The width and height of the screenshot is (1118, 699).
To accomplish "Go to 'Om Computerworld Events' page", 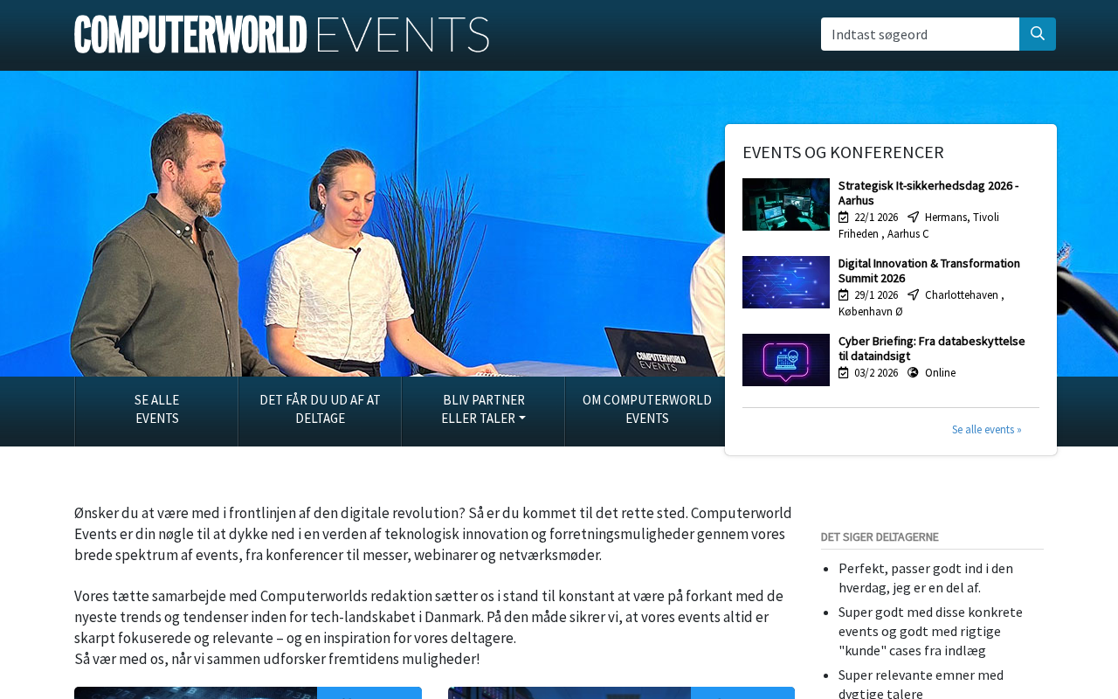I will 646,409.
